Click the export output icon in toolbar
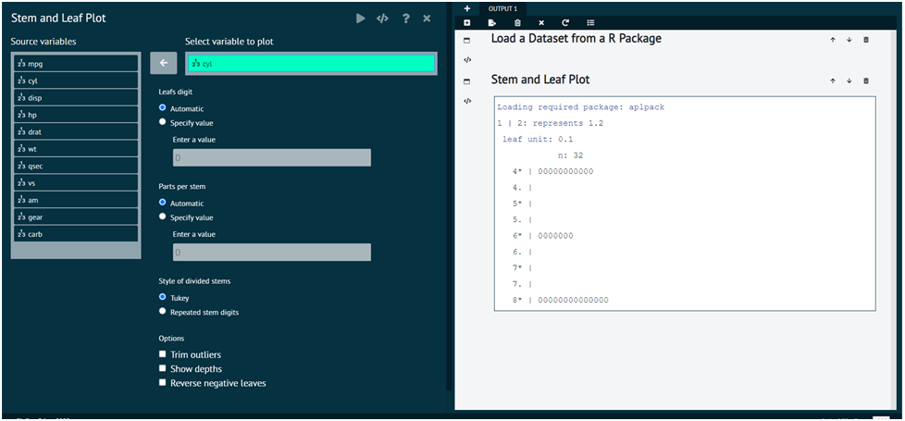 click(491, 23)
